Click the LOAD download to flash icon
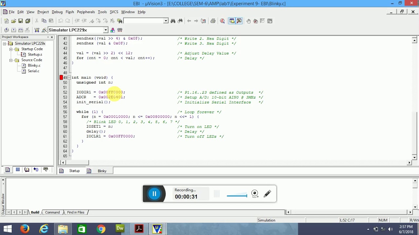This screenshot has height=235, width=419. [x=37, y=30]
